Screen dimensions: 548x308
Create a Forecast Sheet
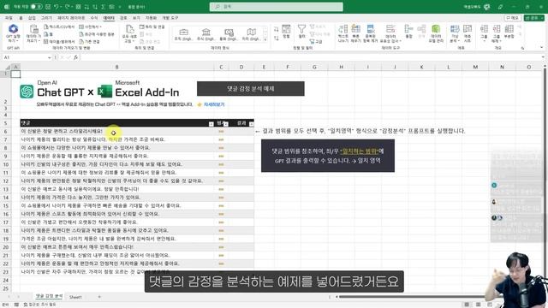pos(468,33)
